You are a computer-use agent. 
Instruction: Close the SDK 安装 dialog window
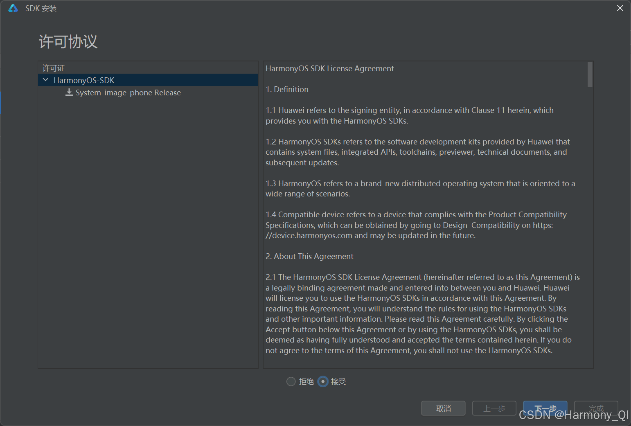pos(620,8)
